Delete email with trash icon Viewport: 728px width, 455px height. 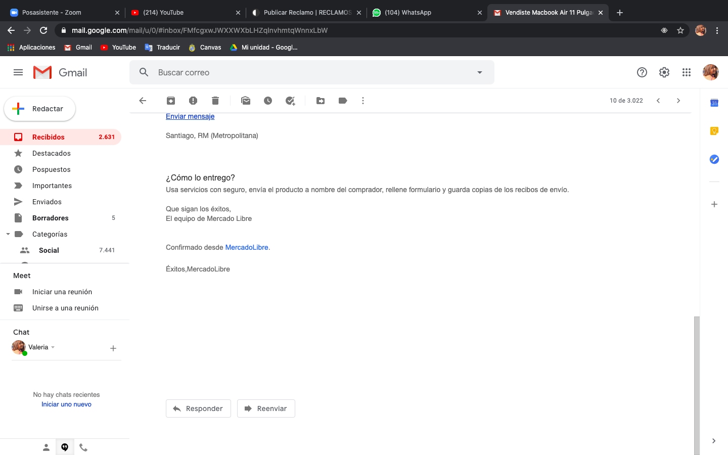[x=215, y=101]
